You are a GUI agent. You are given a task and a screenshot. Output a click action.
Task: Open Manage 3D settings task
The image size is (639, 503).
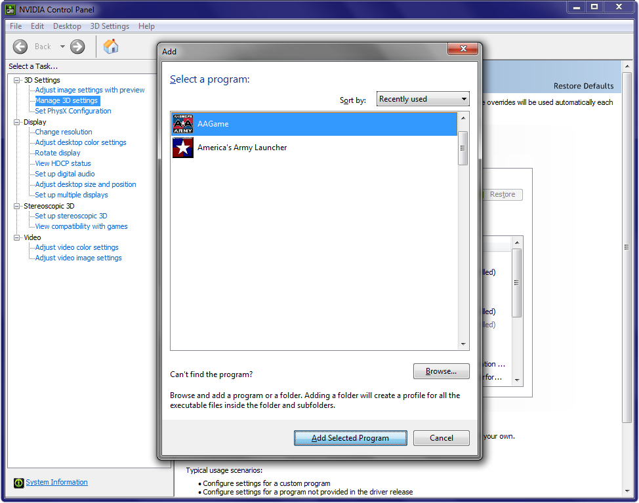click(x=66, y=100)
